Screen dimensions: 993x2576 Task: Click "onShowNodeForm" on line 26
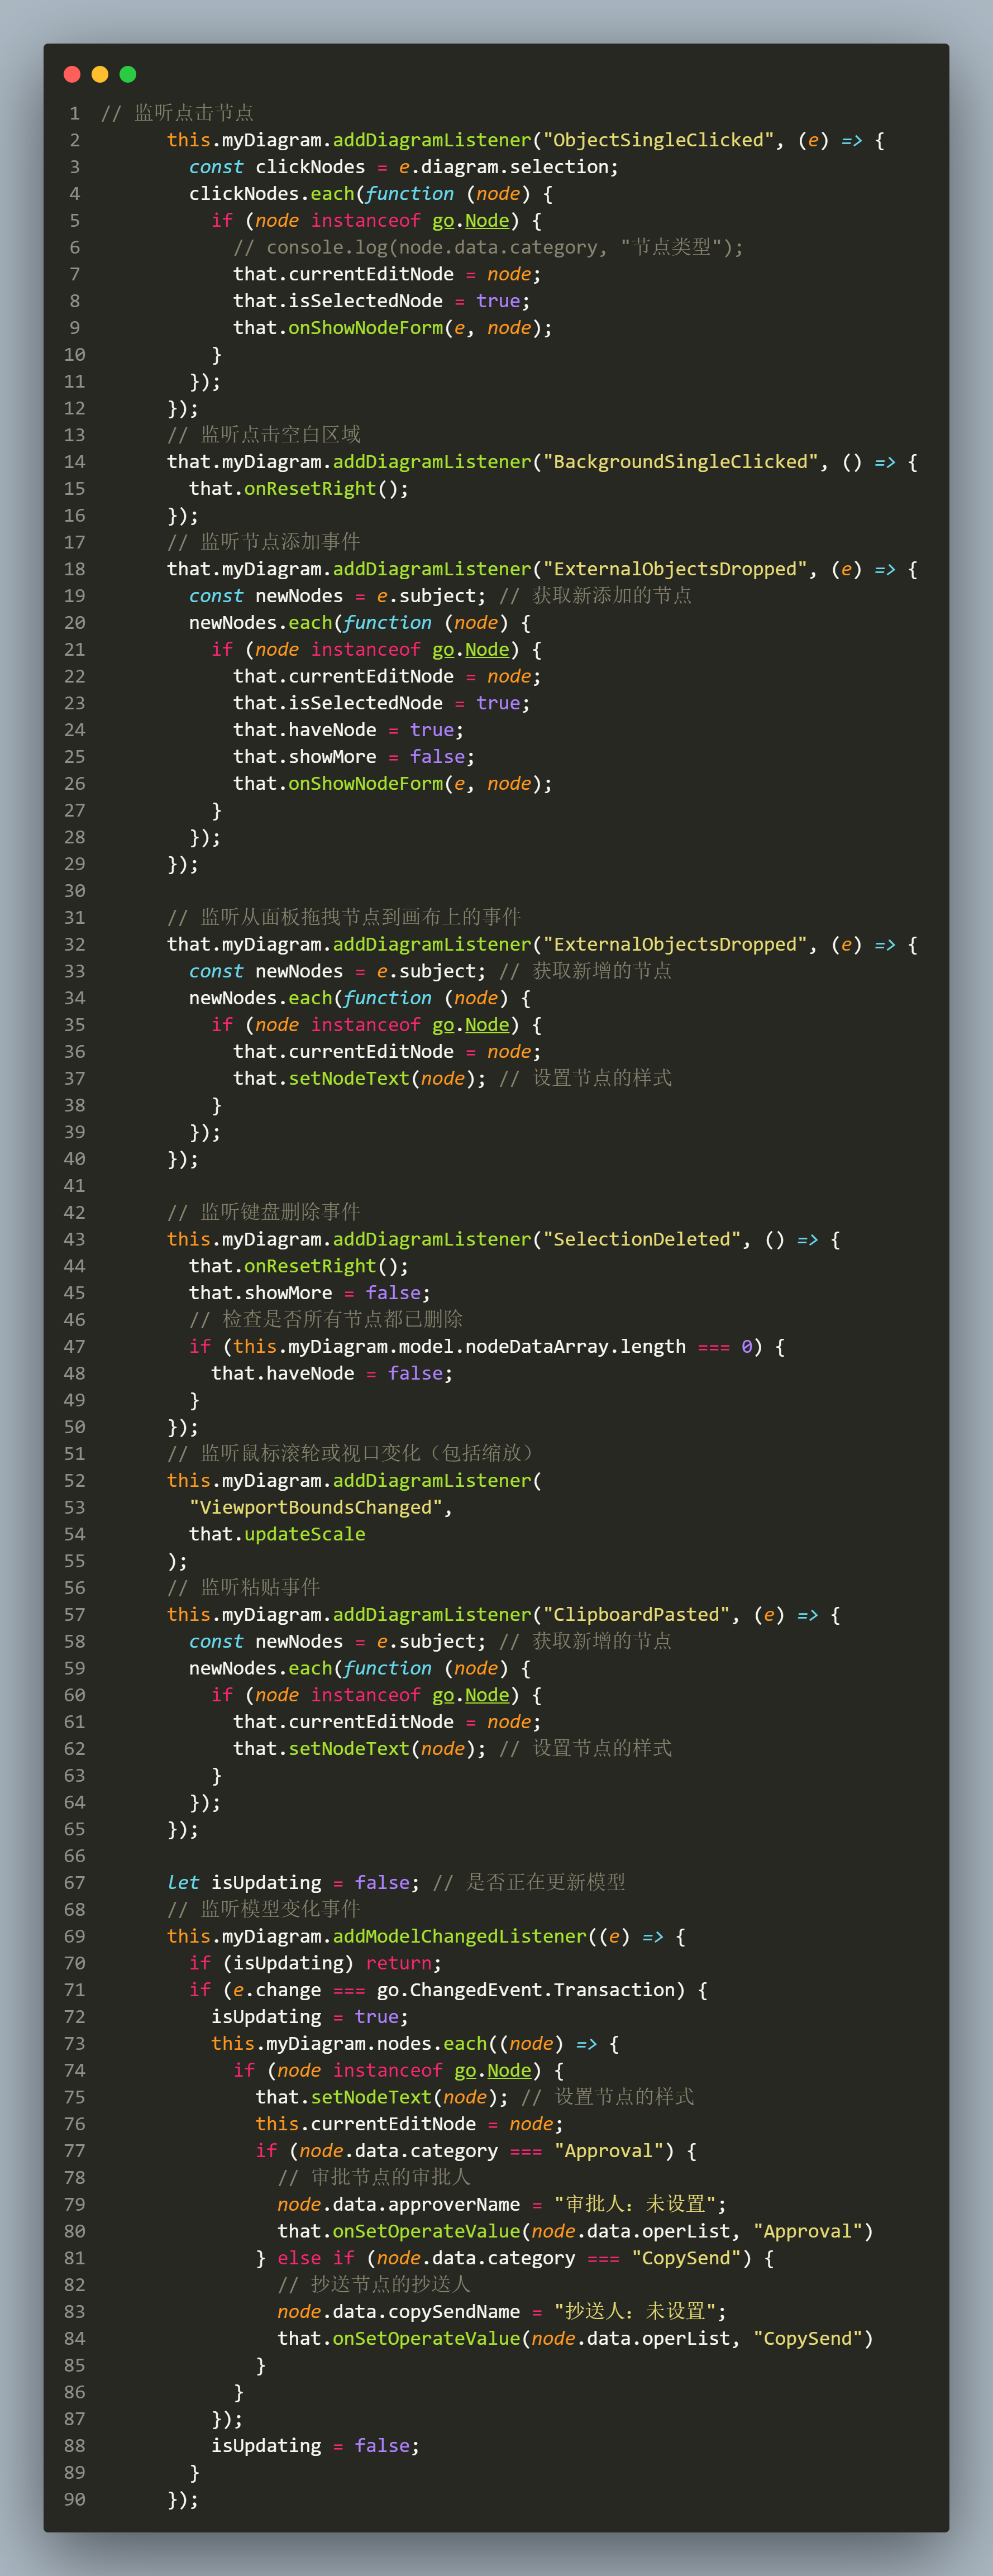pyautogui.click(x=366, y=784)
